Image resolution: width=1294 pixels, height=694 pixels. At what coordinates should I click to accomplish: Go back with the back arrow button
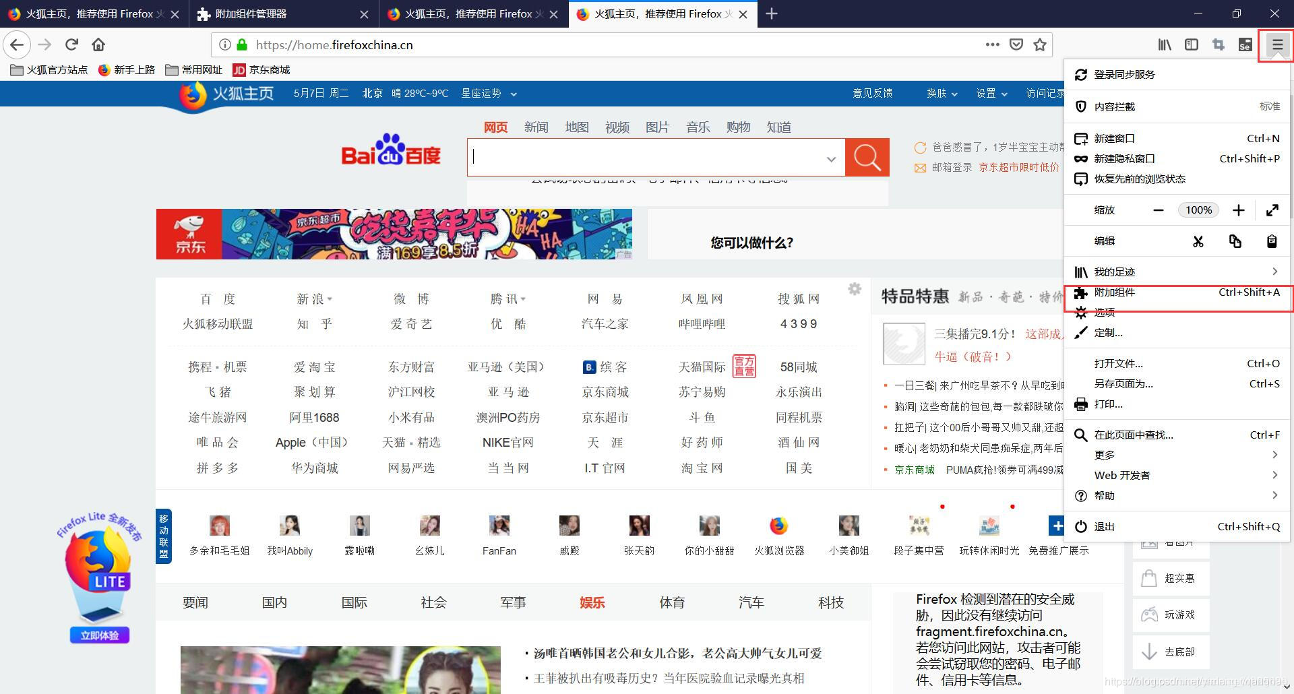17,45
